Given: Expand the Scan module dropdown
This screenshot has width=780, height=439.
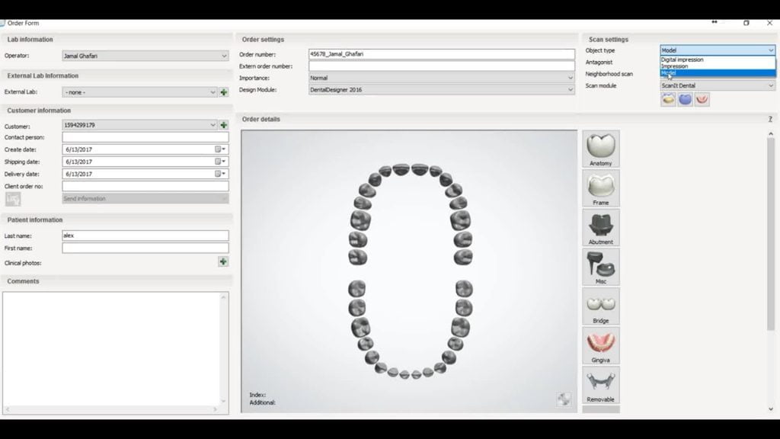Looking at the screenshot, I should click(x=770, y=85).
